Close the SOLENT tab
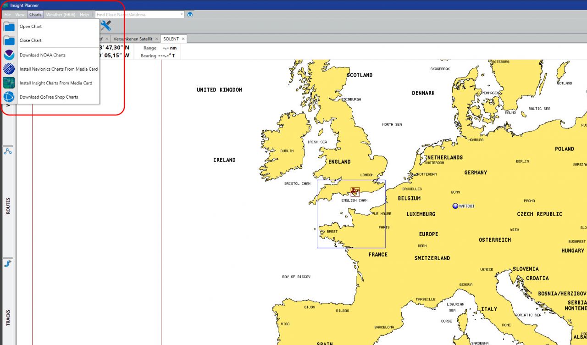 point(183,39)
